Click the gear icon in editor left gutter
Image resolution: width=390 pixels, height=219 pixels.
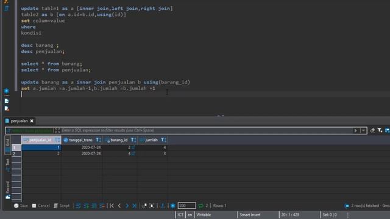click(7, 91)
